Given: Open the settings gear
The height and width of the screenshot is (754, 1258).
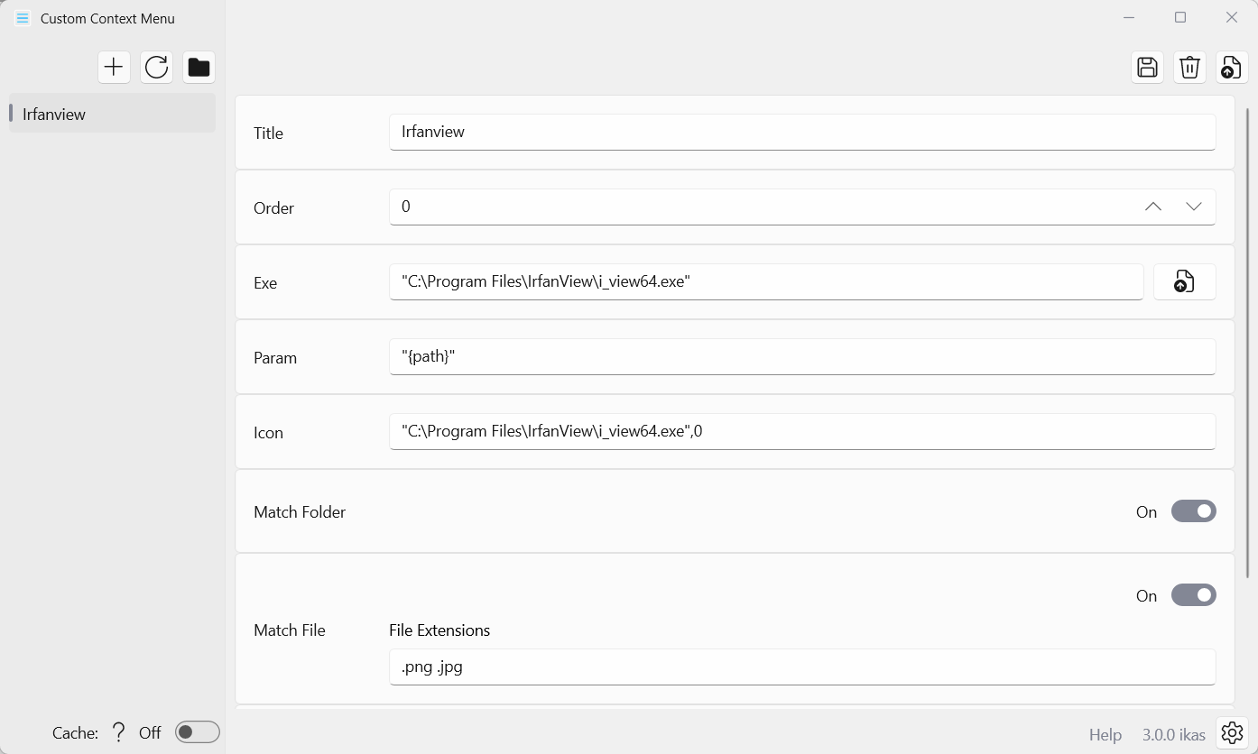Looking at the screenshot, I should pos(1232,733).
